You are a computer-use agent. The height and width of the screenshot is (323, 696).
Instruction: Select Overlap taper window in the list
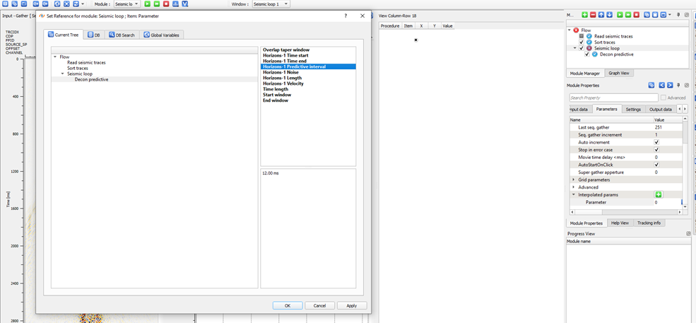286,49
